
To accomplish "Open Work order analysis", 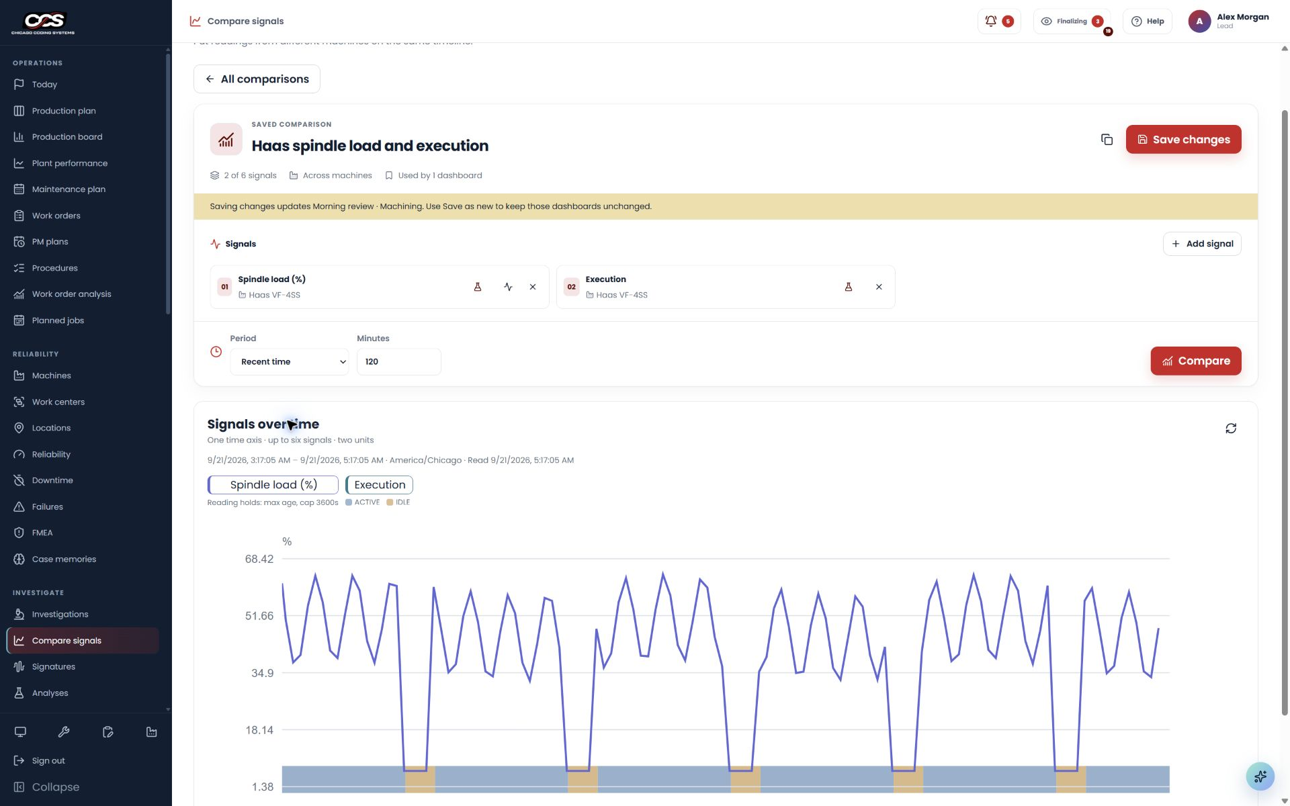I will point(82,294).
